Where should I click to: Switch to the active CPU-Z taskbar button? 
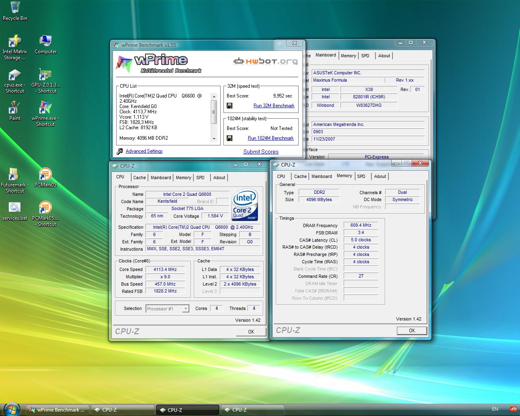pos(187,410)
